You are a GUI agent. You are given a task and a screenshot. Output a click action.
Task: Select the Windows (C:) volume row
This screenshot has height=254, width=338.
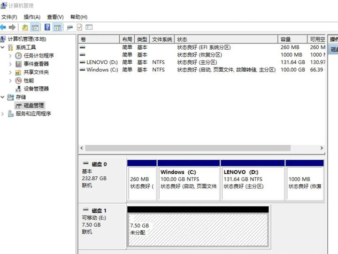click(202, 70)
